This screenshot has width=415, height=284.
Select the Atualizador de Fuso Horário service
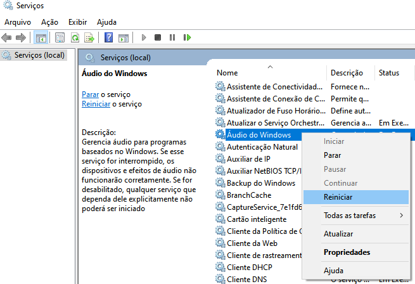click(x=276, y=111)
